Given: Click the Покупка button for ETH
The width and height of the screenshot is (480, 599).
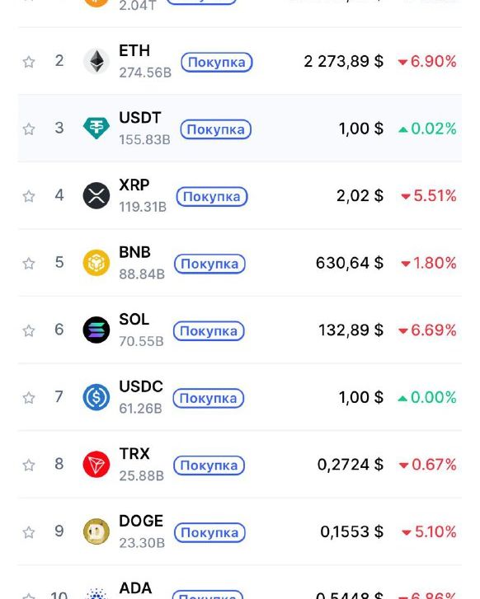Looking at the screenshot, I should [x=216, y=63].
